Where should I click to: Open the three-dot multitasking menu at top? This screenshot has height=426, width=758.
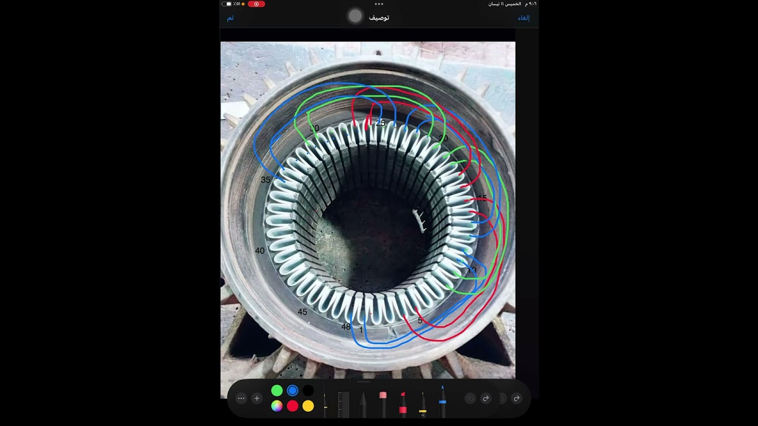[379, 4]
